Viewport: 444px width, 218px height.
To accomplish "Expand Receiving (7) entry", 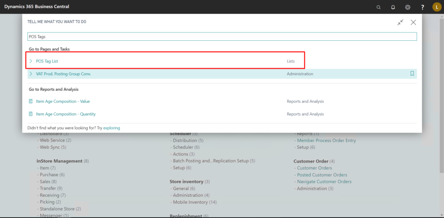I will (52, 195).
